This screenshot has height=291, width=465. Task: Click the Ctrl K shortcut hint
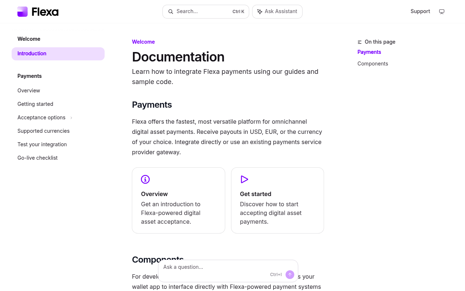[238, 12]
